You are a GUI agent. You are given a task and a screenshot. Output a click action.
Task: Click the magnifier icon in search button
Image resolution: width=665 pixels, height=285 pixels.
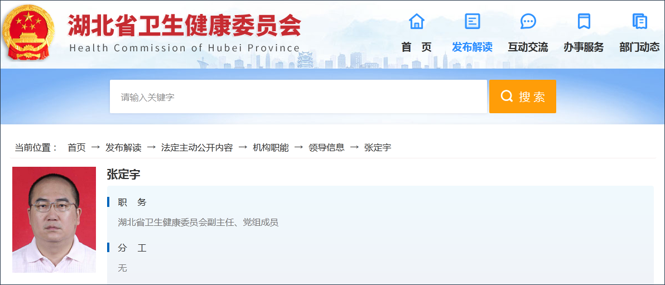click(507, 96)
